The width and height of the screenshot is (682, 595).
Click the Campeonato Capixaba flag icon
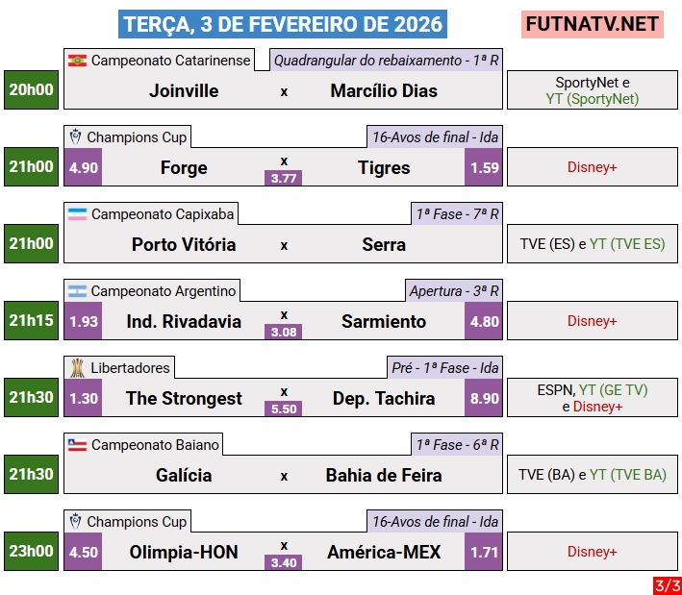pyautogui.click(x=77, y=214)
